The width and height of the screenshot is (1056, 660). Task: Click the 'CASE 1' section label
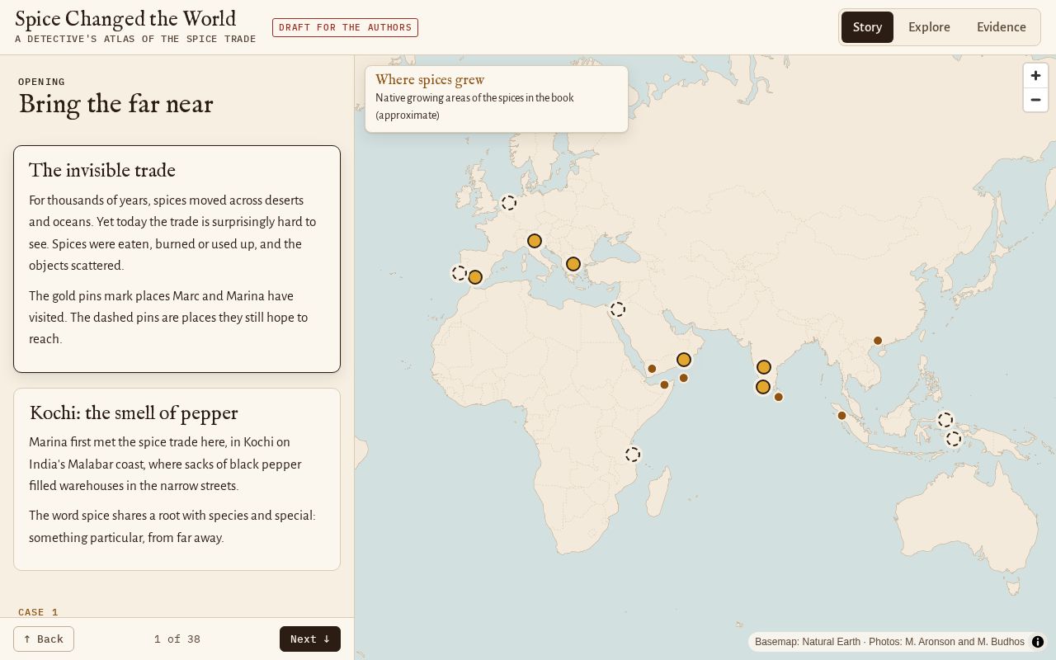click(x=38, y=612)
